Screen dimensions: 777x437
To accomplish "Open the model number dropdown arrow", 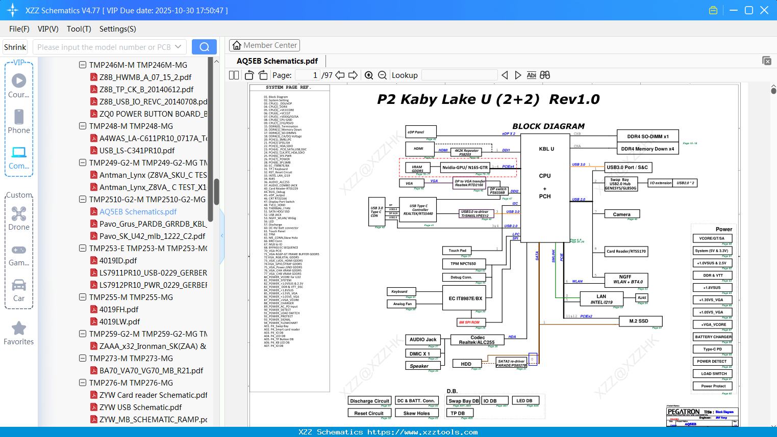I will 178,47.
